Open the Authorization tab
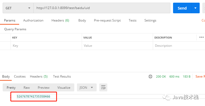Screen dimensions: 205x106 33,20
